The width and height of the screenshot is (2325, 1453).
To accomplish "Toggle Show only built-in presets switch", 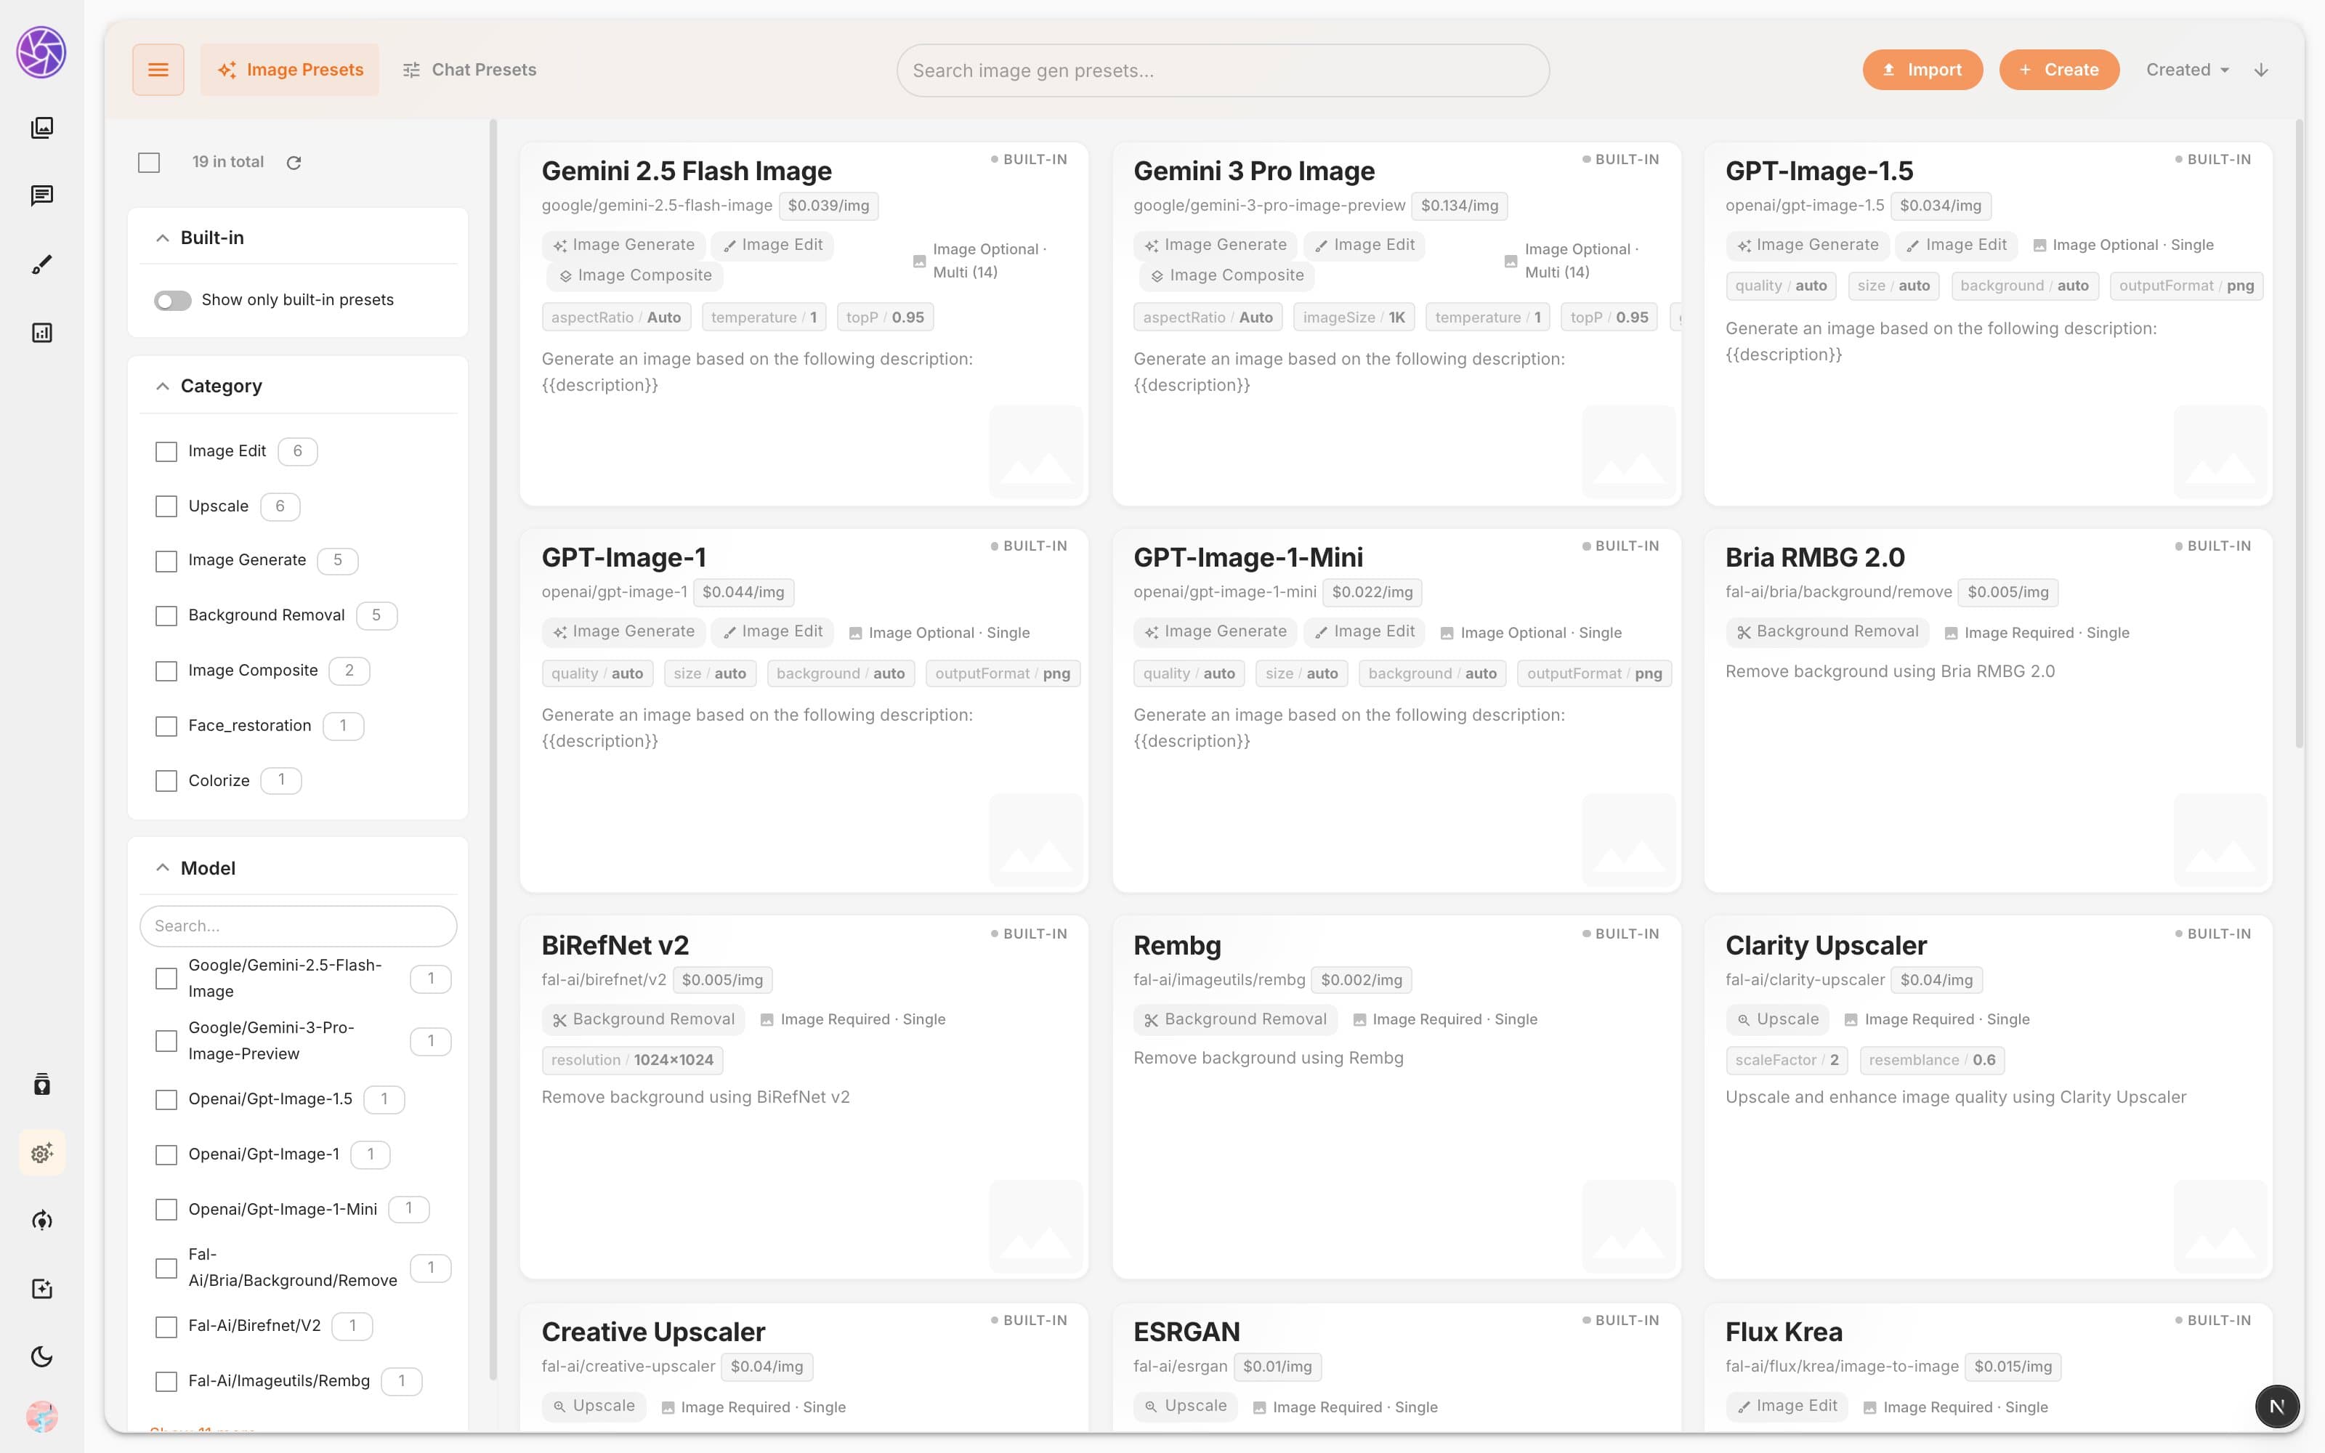I will (x=173, y=301).
